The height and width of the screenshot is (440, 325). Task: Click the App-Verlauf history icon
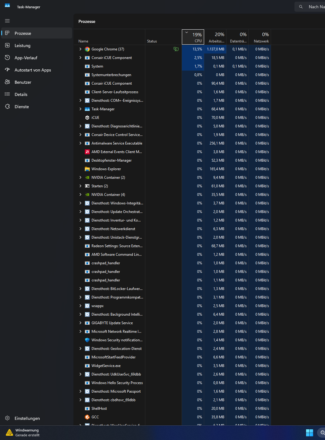(7, 57)
